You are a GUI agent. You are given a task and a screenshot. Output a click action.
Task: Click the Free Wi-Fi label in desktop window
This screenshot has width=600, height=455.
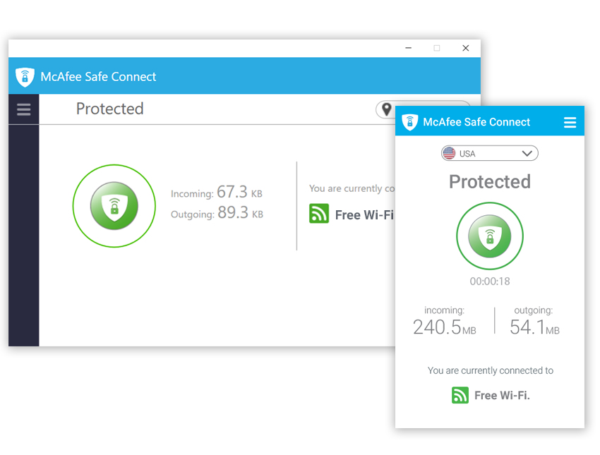pos(364,214)
